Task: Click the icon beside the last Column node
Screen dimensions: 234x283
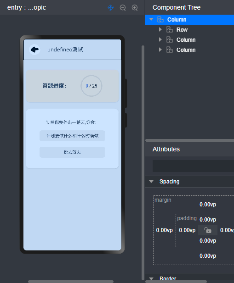Action: pyautogui.click(x=170, y=50)
